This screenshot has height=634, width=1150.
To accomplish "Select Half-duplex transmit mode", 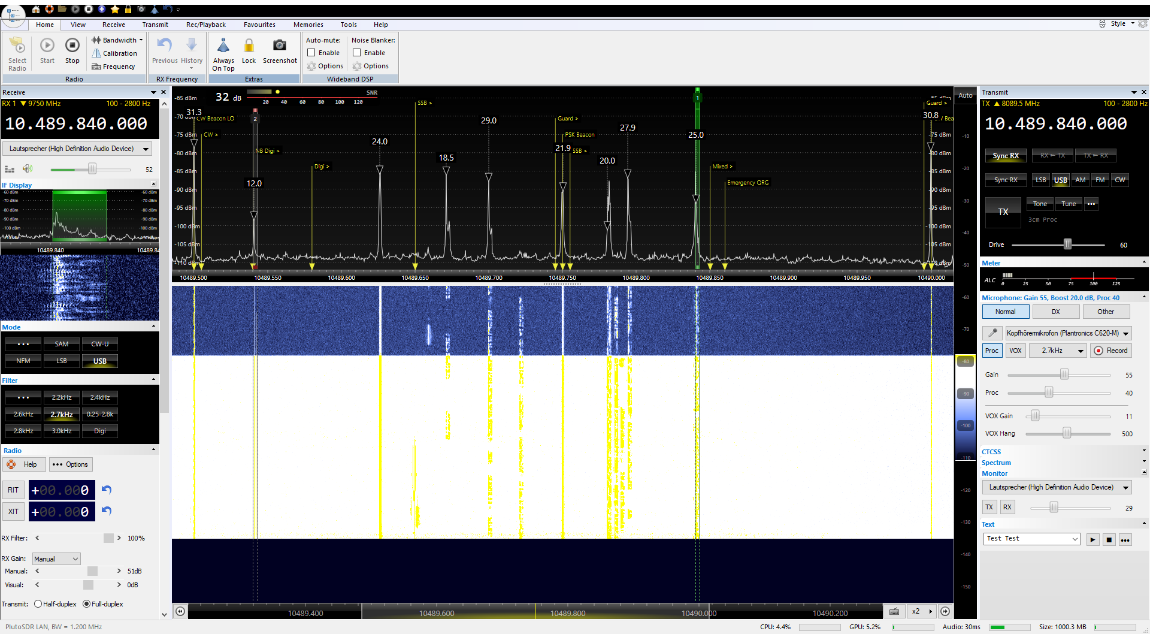I will [38, 604].
